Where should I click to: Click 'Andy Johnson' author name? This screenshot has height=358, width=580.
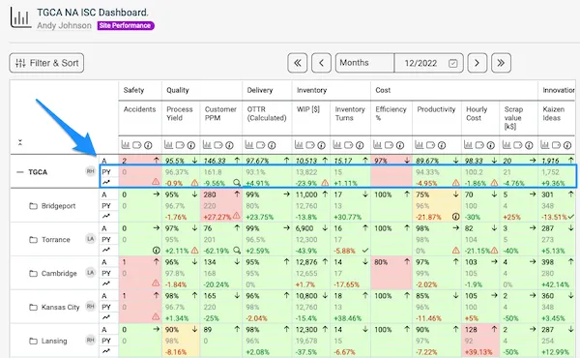tap(64, 25)
